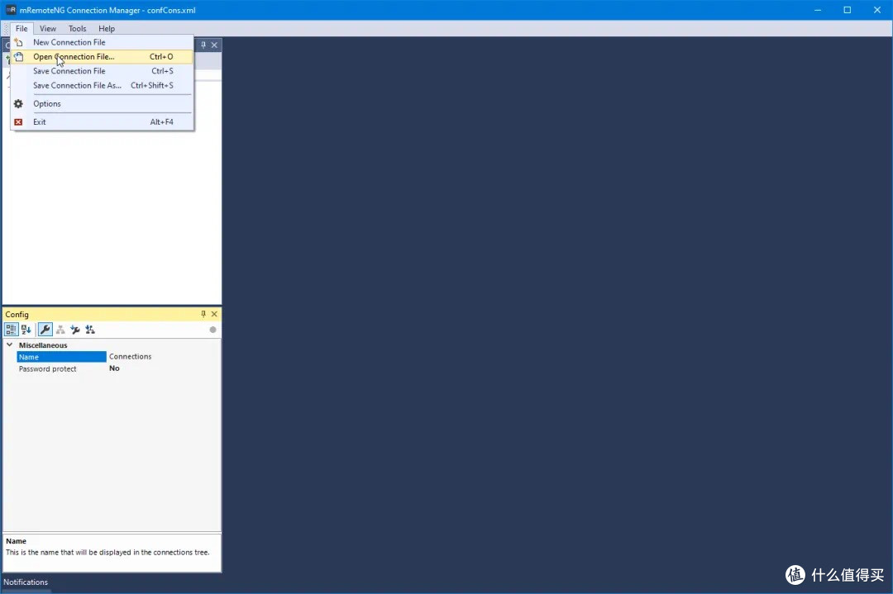Open the File menu
Screen dimensions: 893x594
tap(21, 28)
